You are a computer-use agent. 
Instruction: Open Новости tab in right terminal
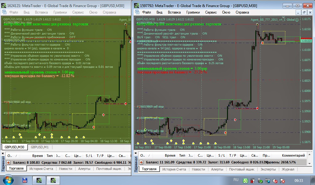[x=198, y=169]
